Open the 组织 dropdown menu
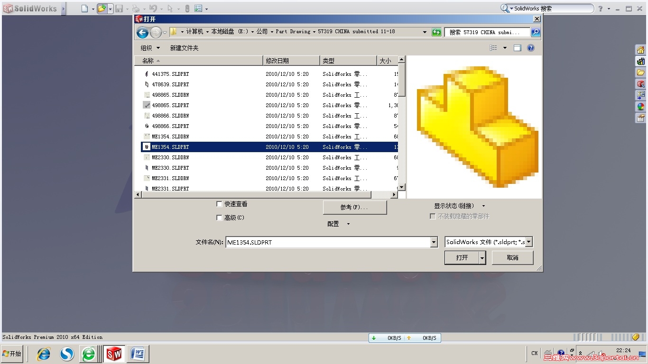The image size is (648, 364). (x=150, y=48)
